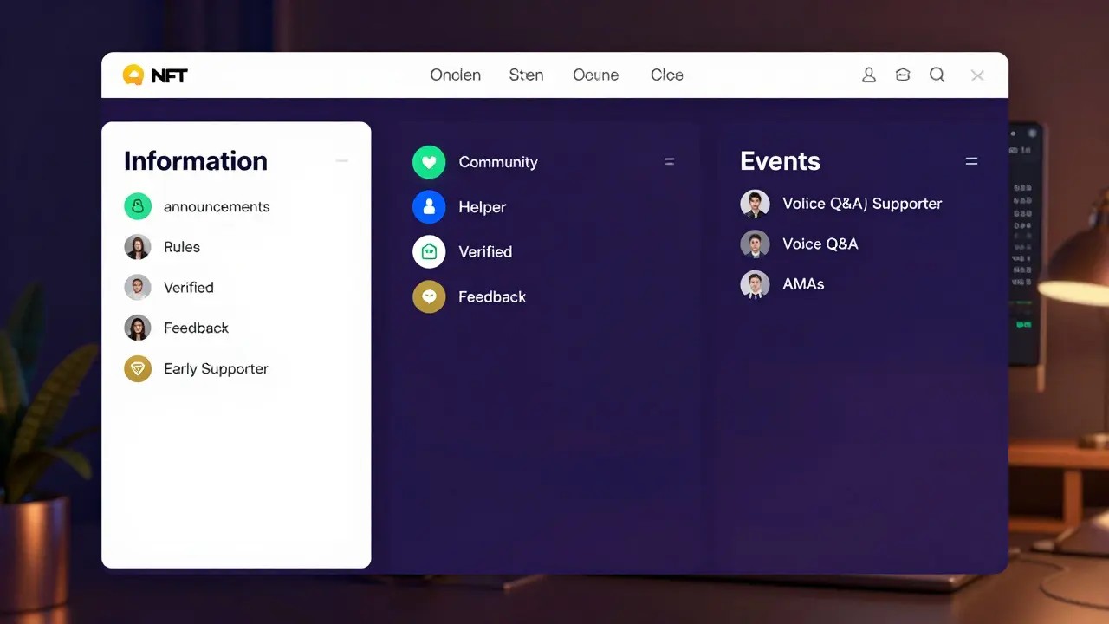The height and width of the screenshot is (624, 1109).
Task: Collapse the Information panel
Action: pyautogui.click(x=341, y=160)
